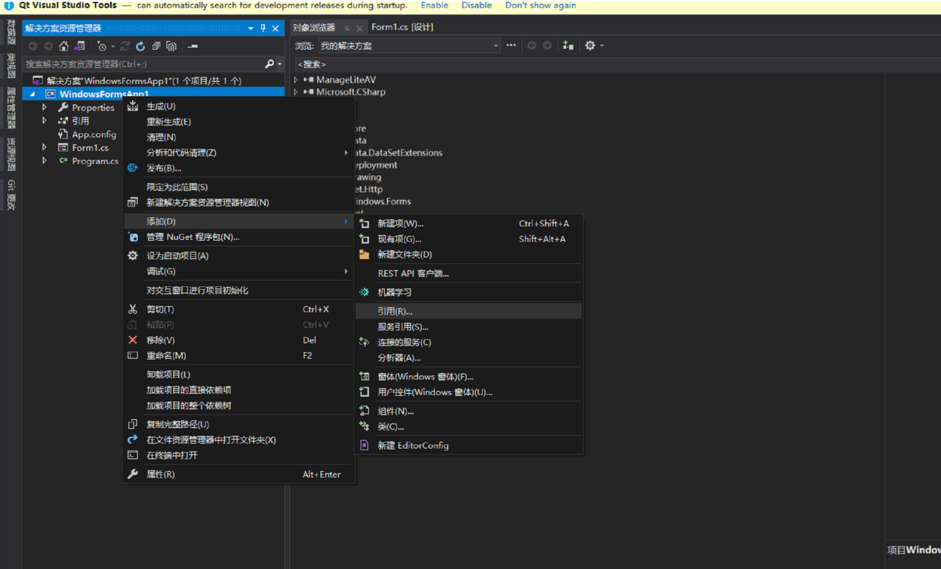Select 服务引用(S)... menu entry

(x=468, y=327)
